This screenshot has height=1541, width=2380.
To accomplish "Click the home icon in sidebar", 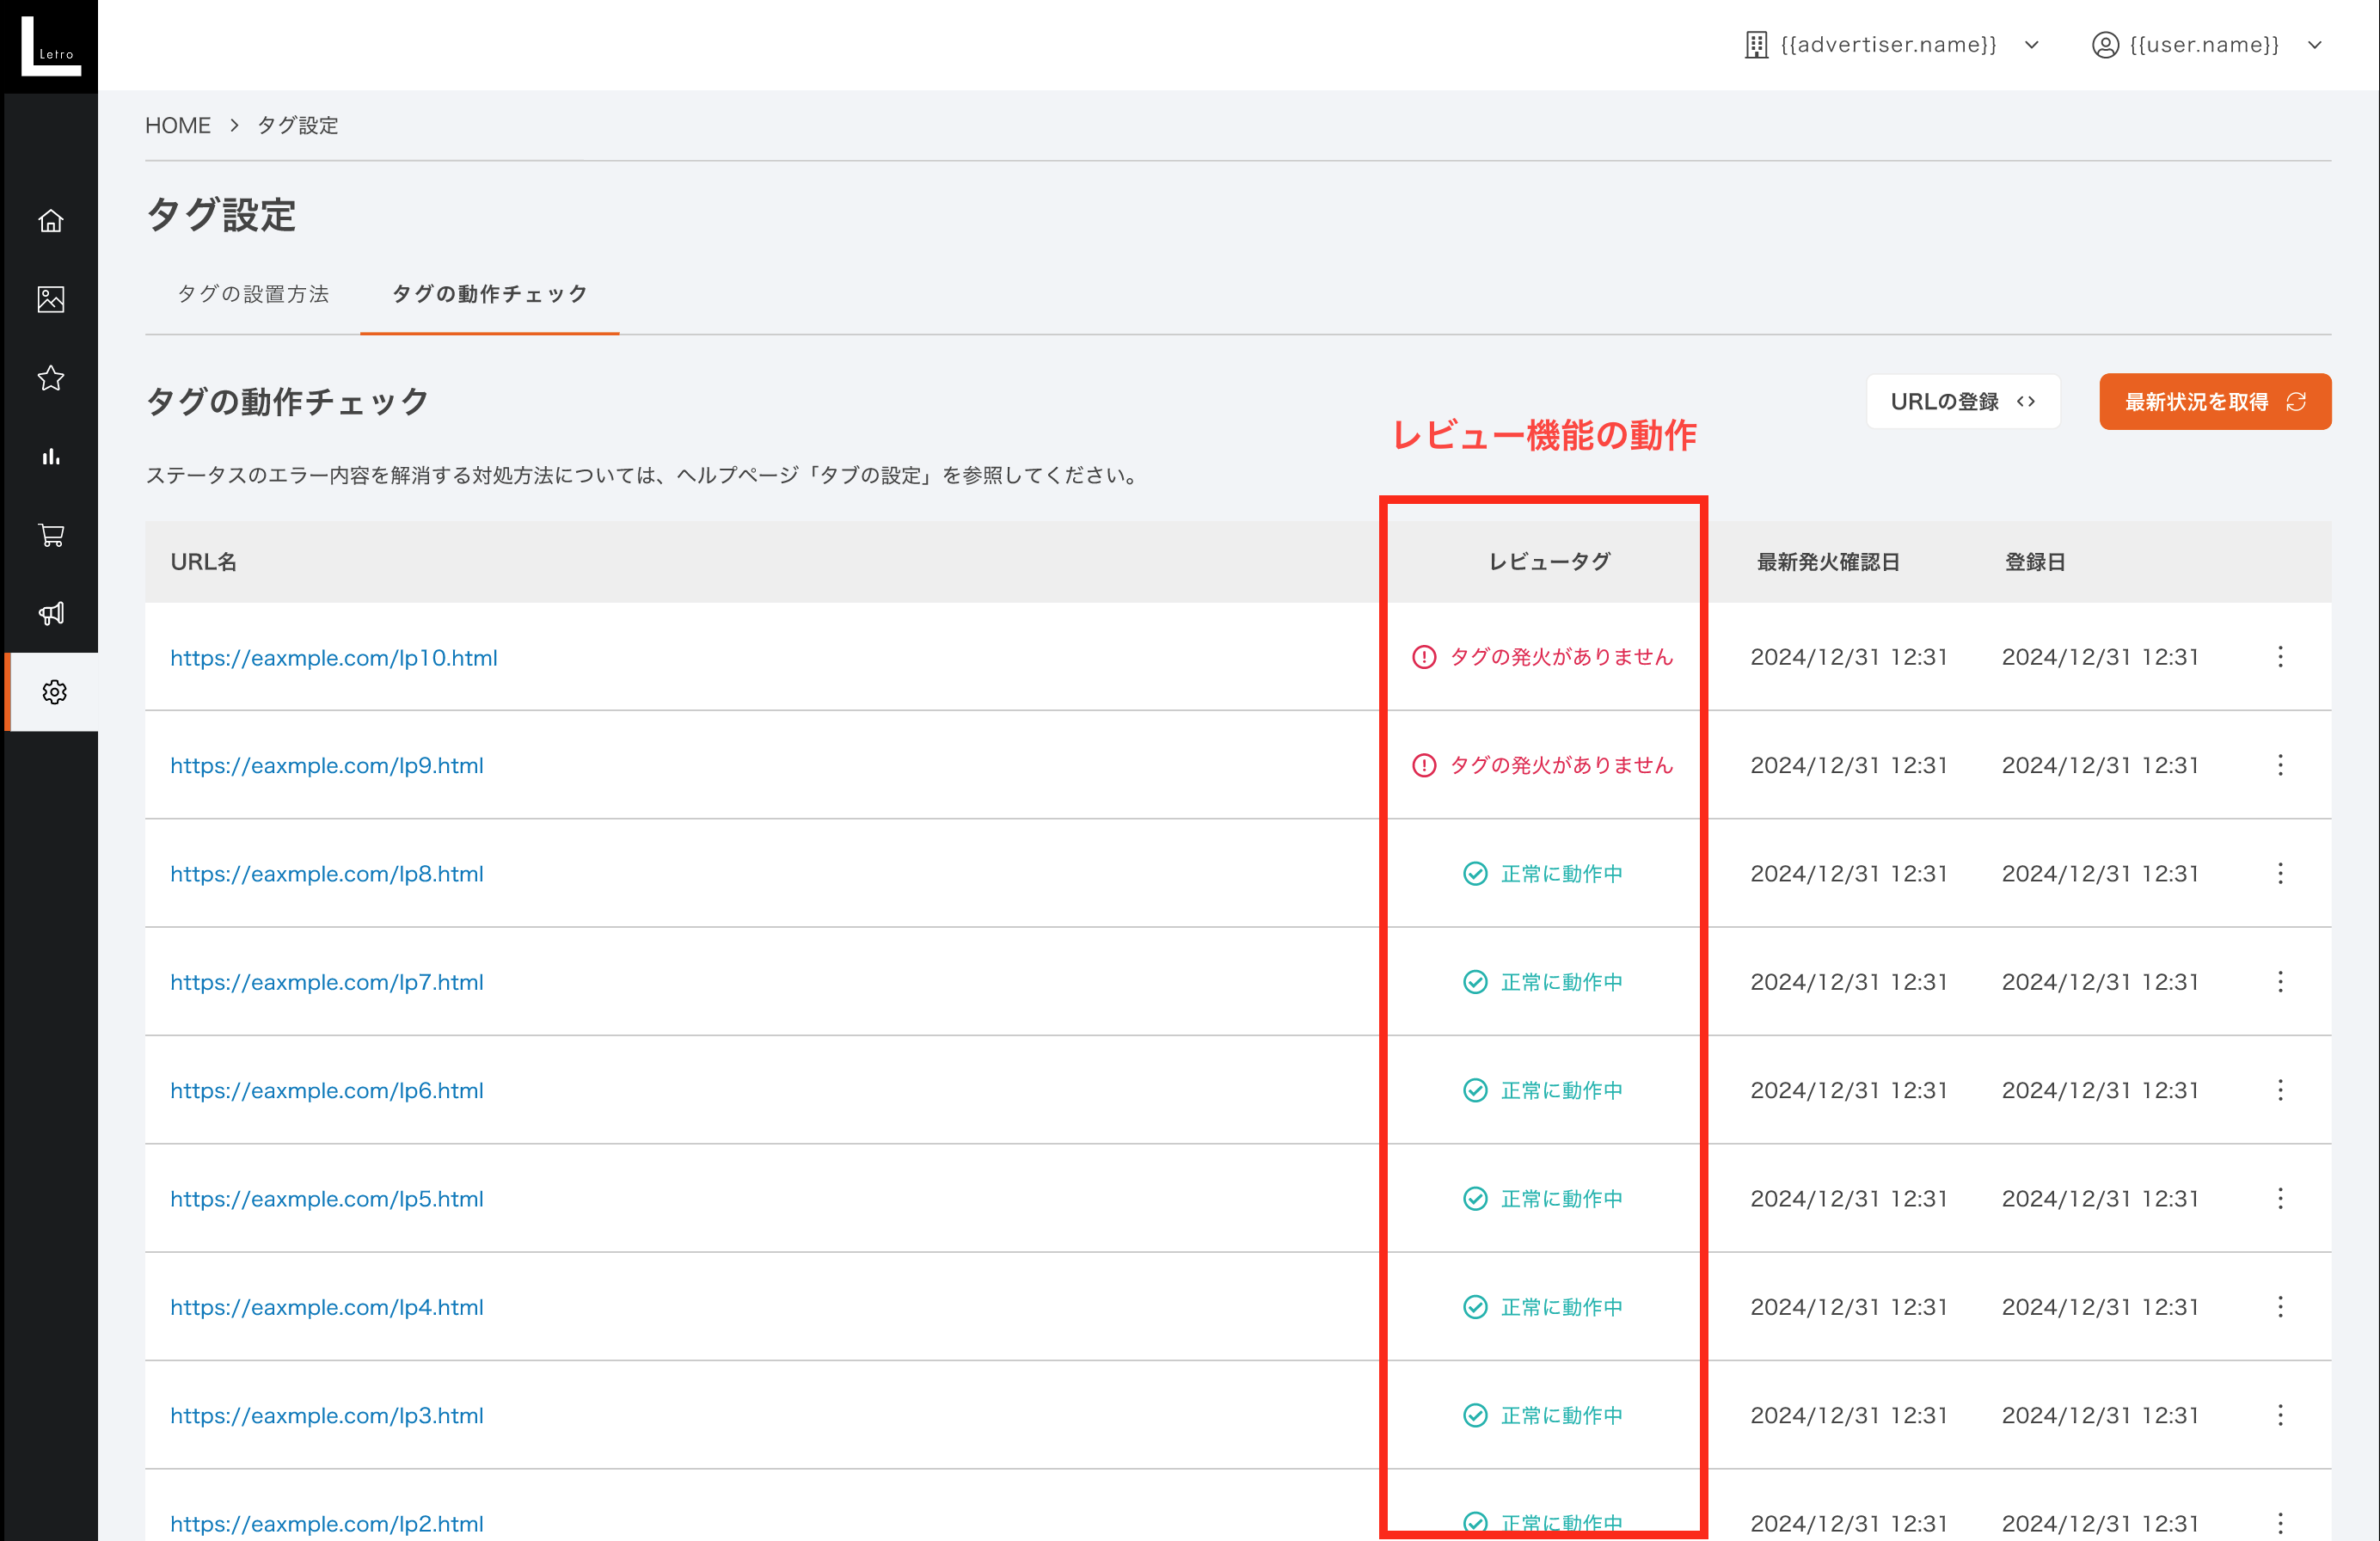I will pyautogui.click(x=51, y=221).
